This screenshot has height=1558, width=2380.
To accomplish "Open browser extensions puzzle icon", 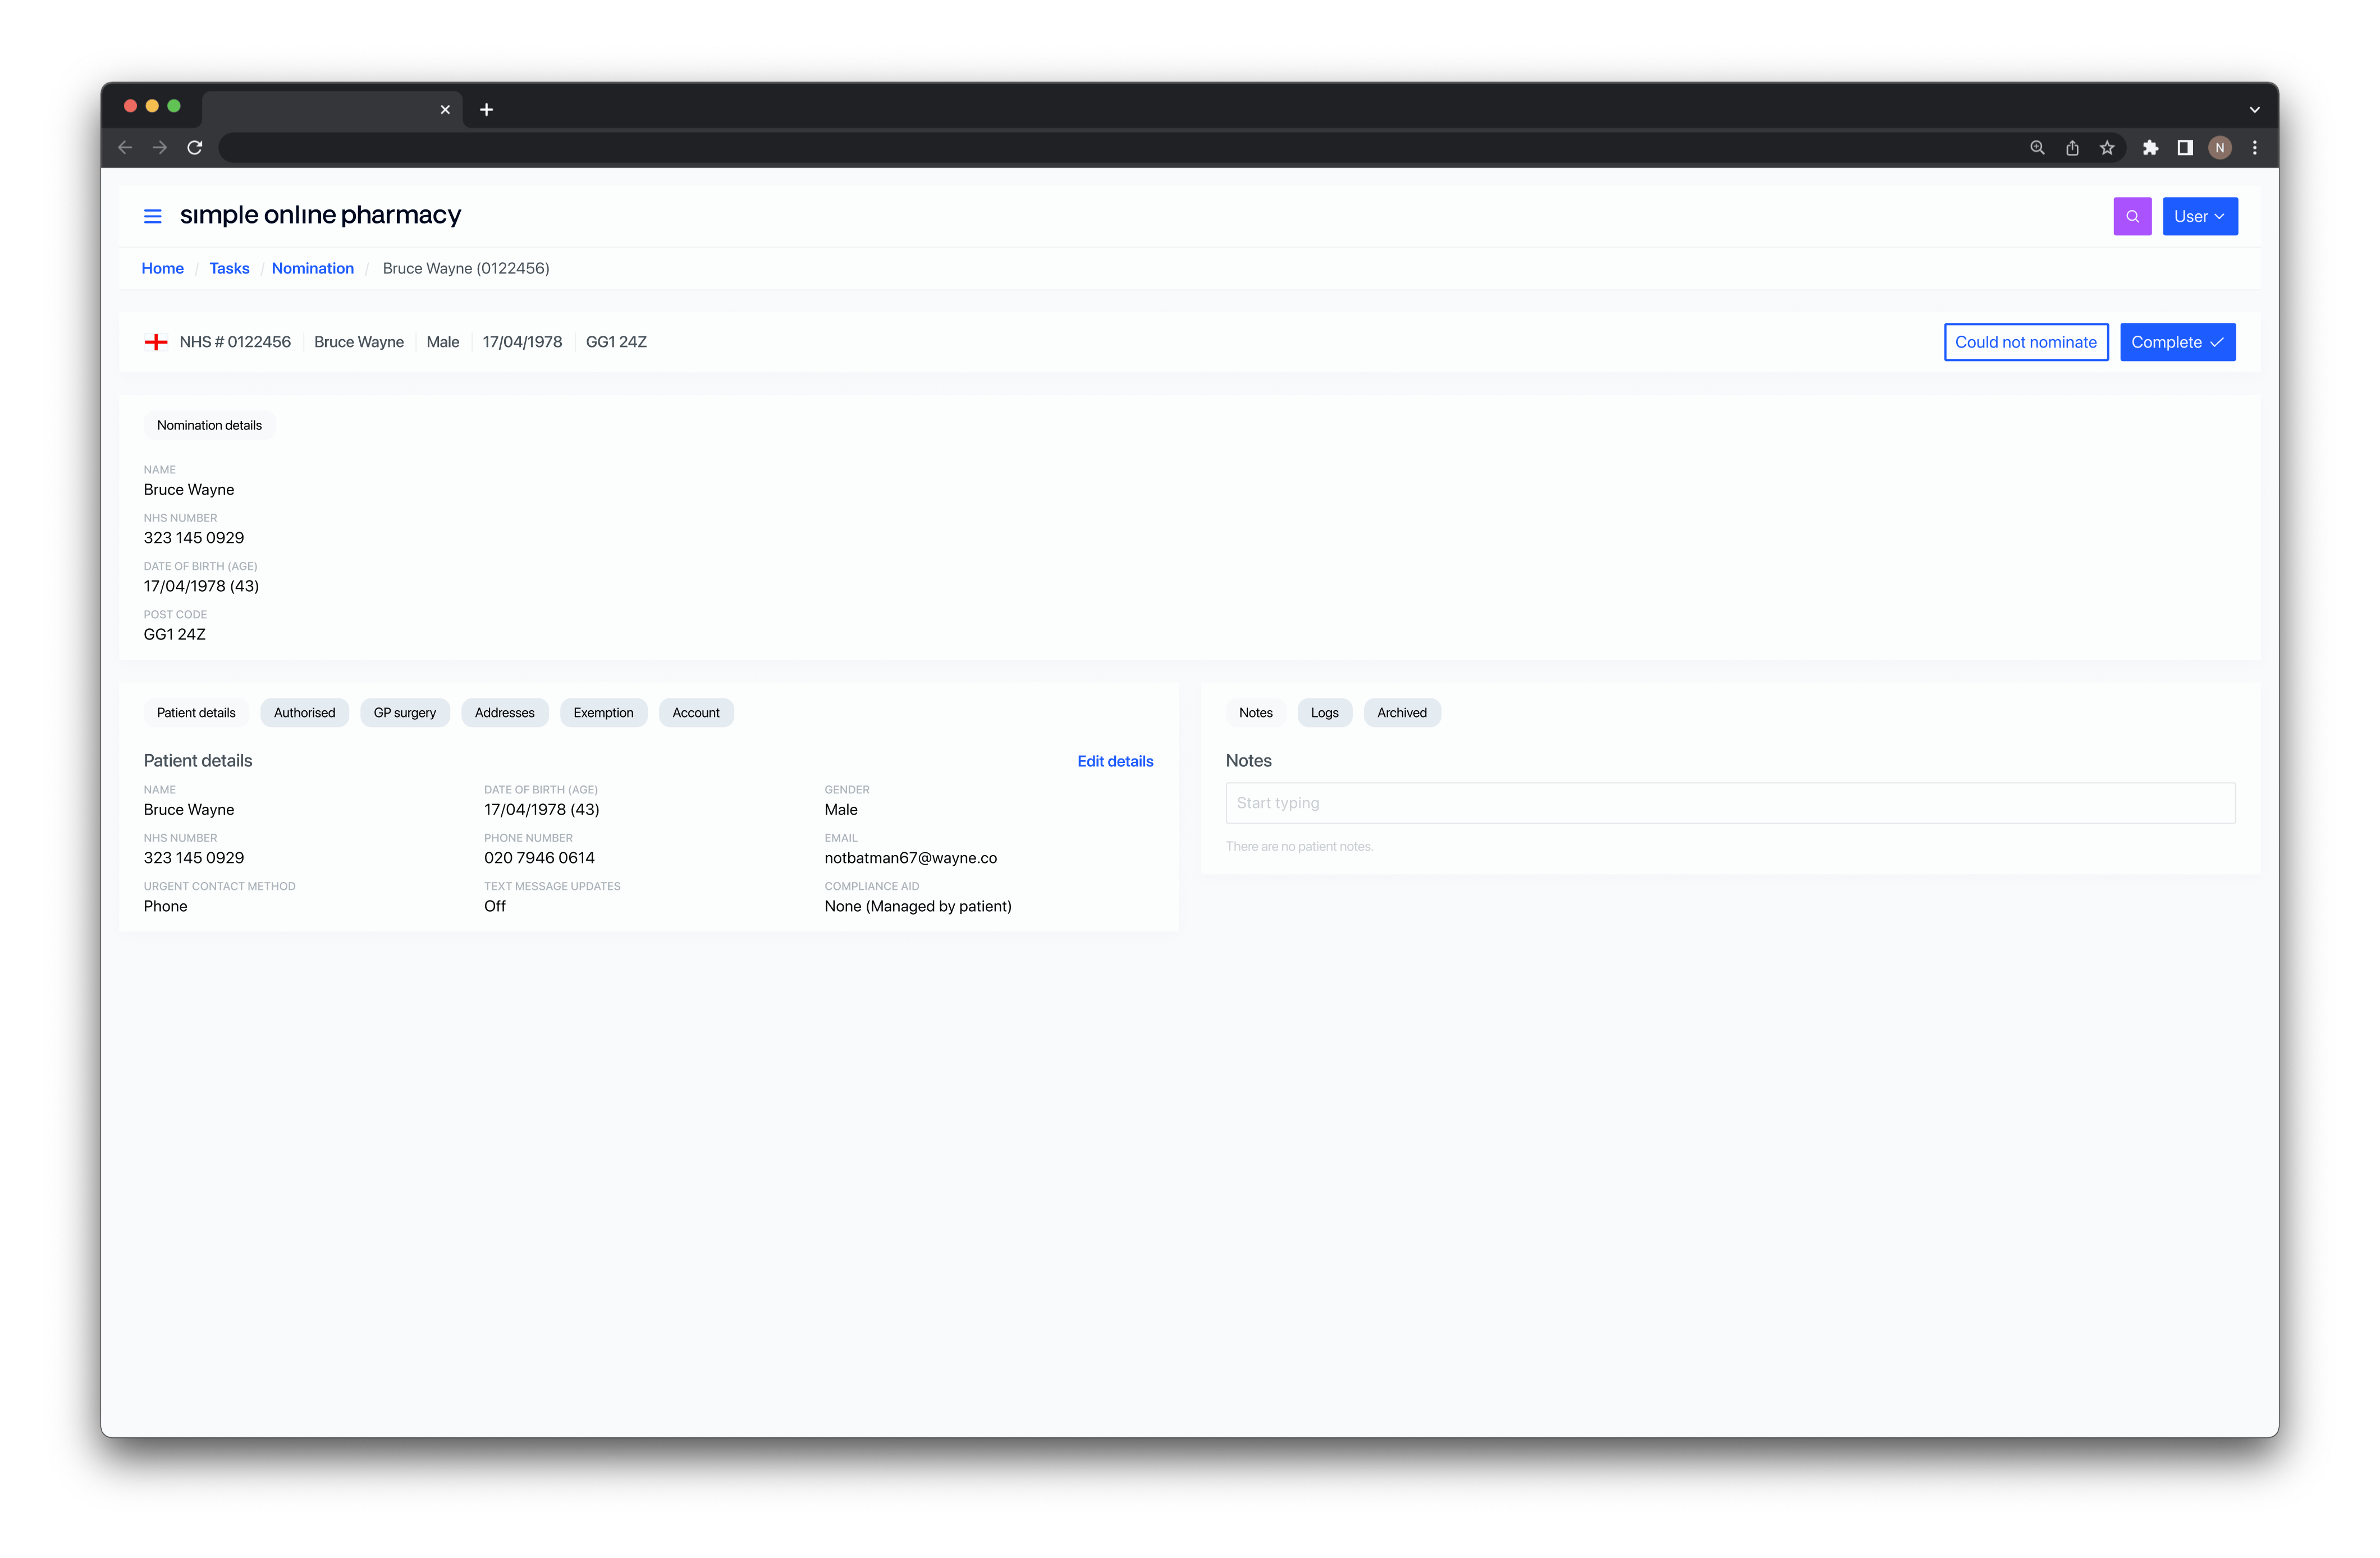I will coord(2150,148).
